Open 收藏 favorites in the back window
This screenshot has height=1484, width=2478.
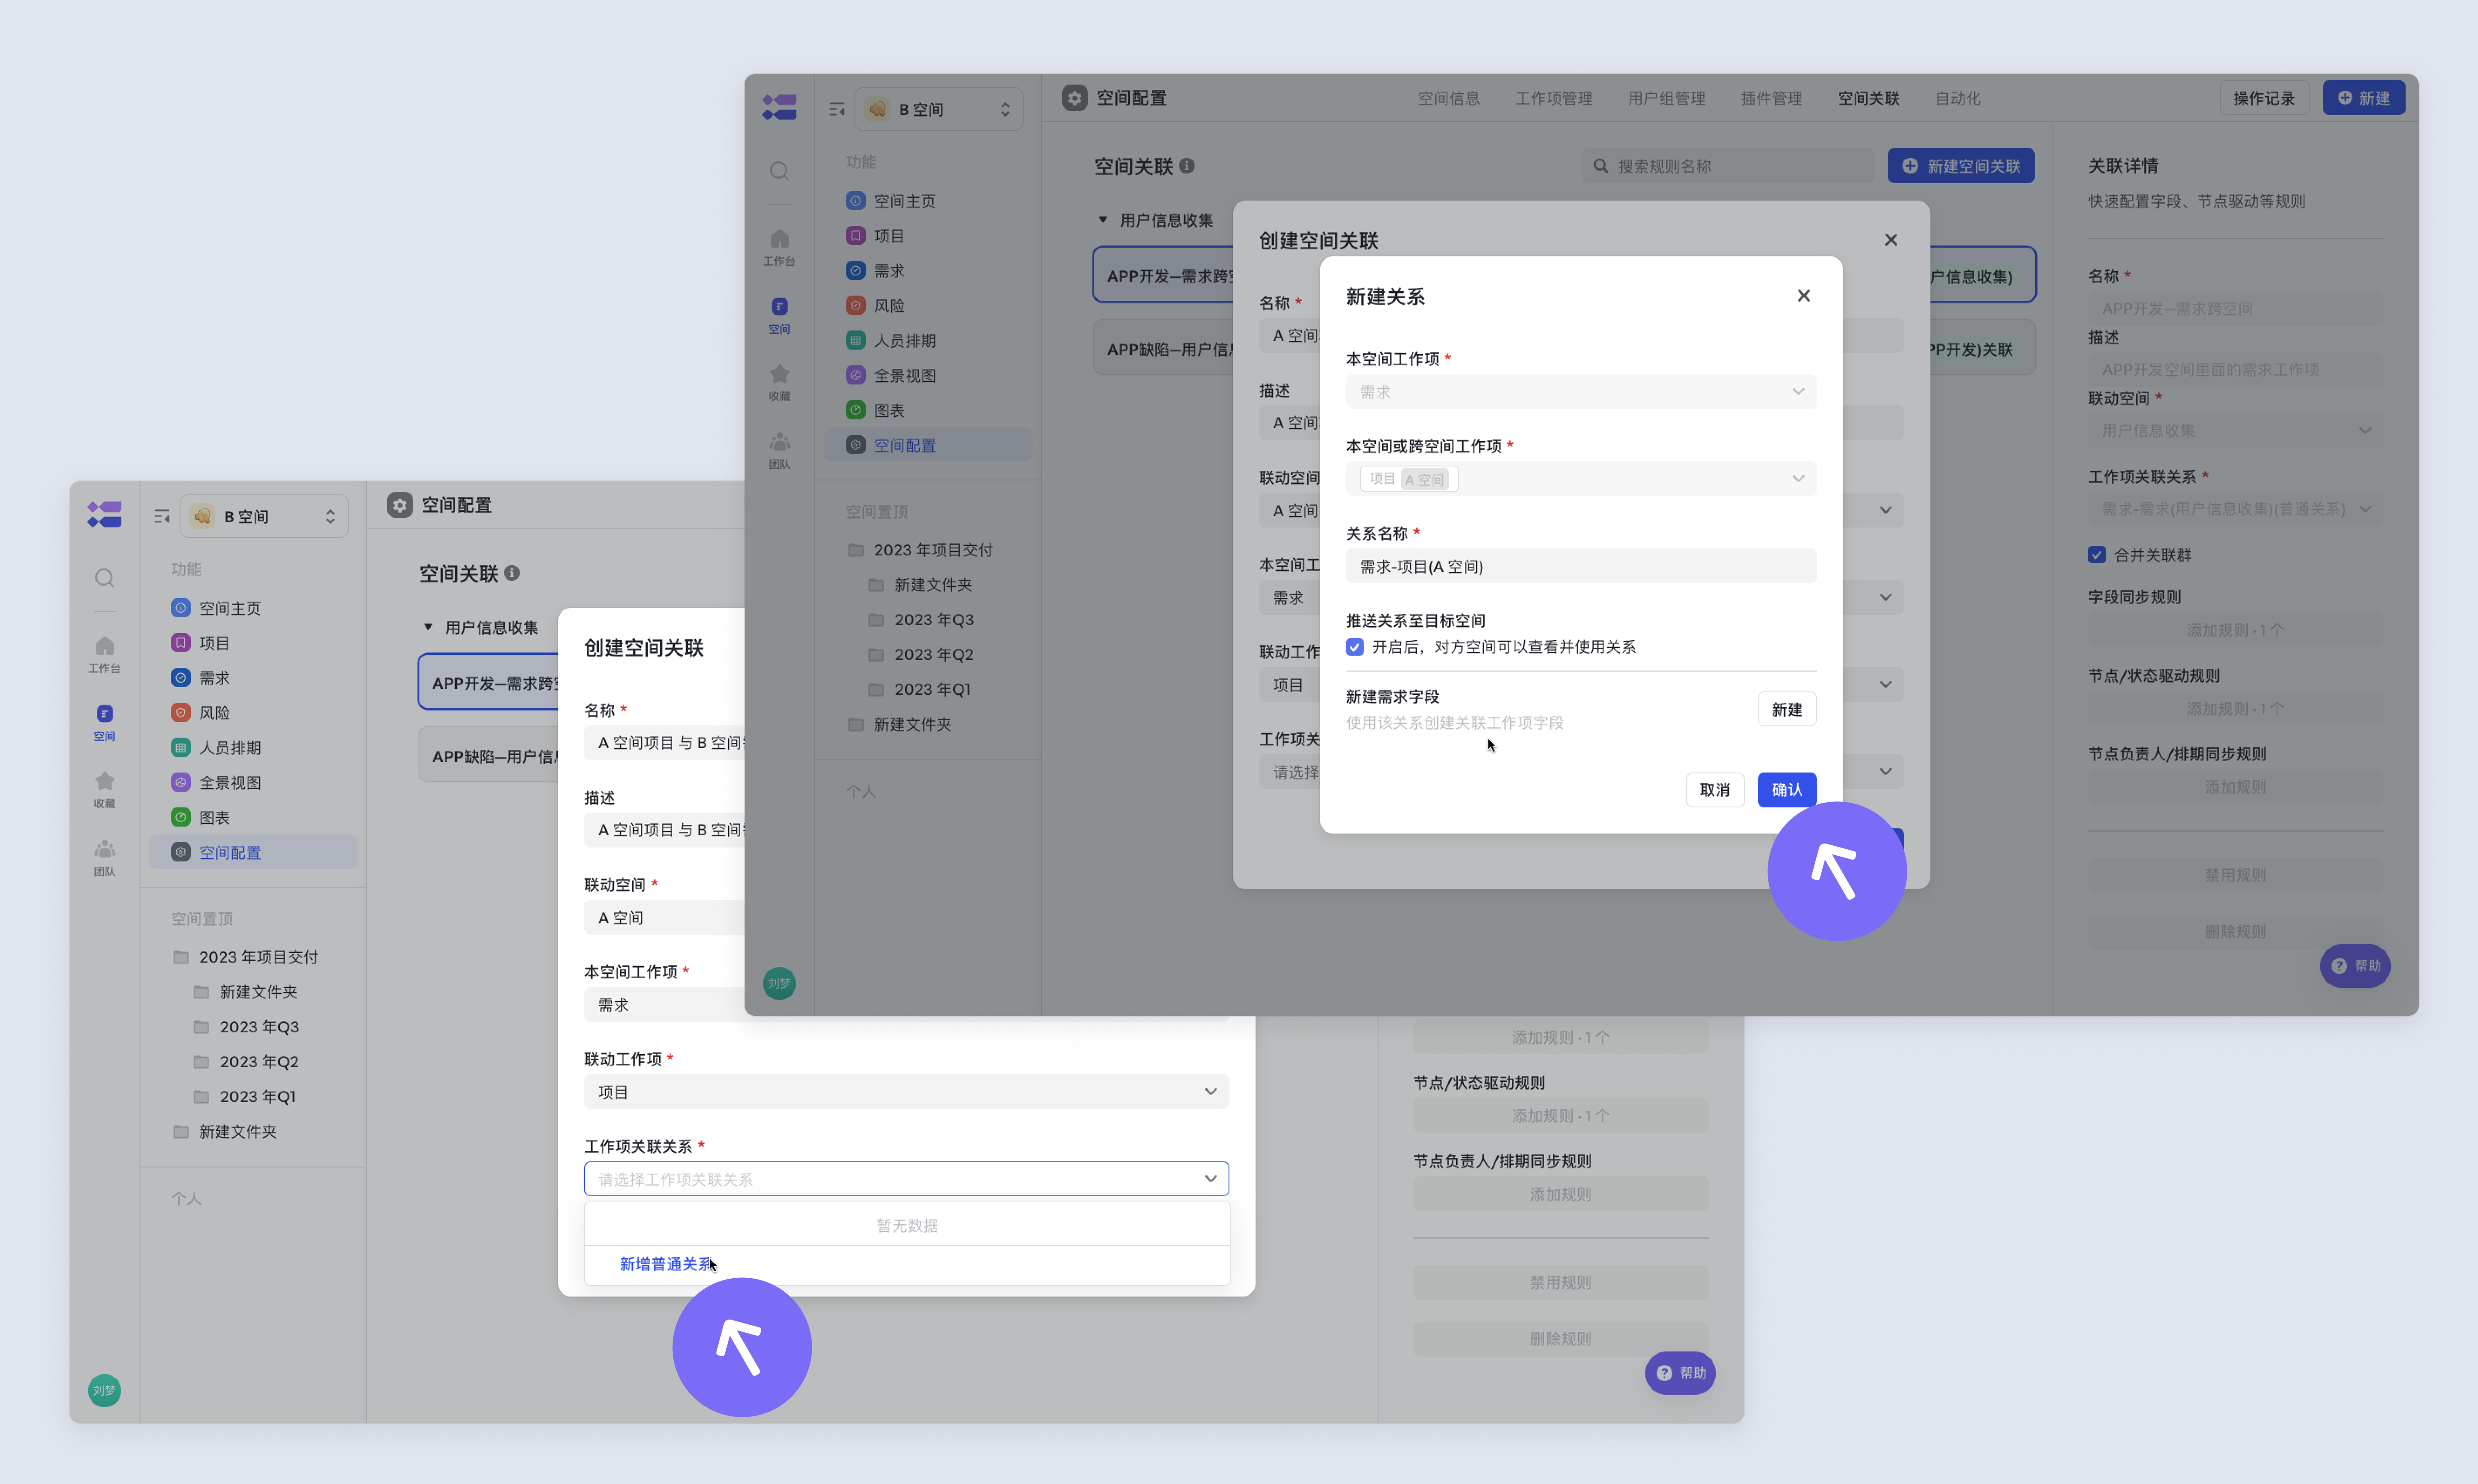pyautogui.click(x=104, y=789)
